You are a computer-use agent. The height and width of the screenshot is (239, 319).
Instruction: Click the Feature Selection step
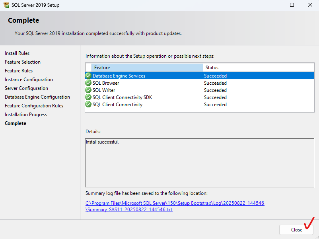(x=23, y=62)
